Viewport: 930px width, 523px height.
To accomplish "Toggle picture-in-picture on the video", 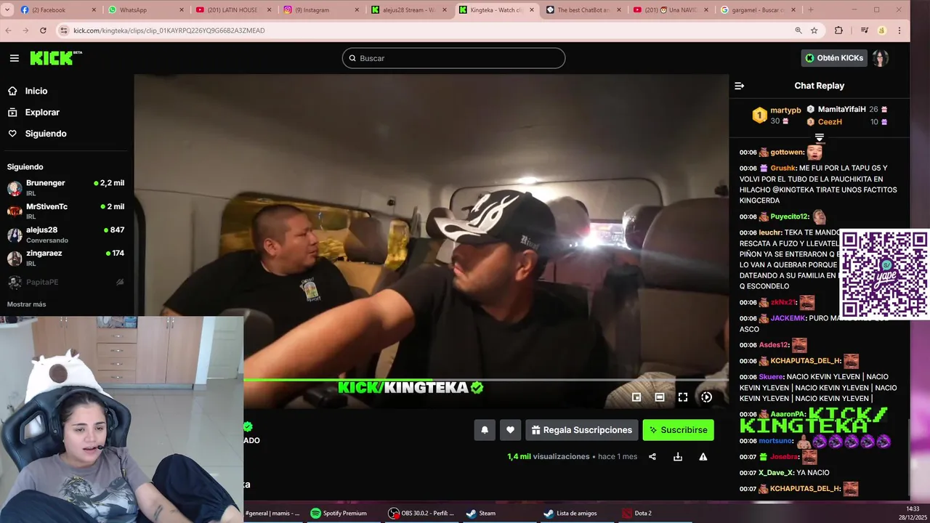I will click(x=636, y=397).
